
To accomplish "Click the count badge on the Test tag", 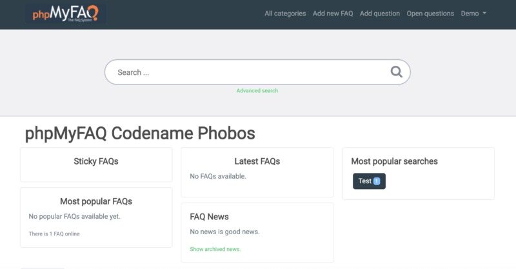I will (377, 181).
